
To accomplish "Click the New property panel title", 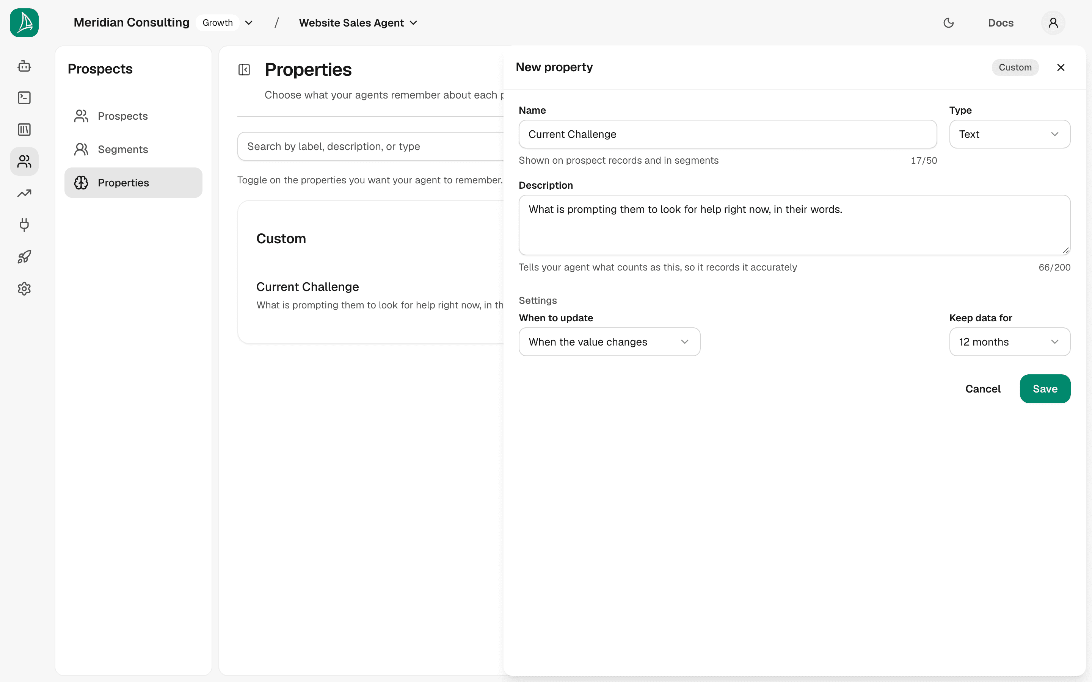I will click(554, 67).
